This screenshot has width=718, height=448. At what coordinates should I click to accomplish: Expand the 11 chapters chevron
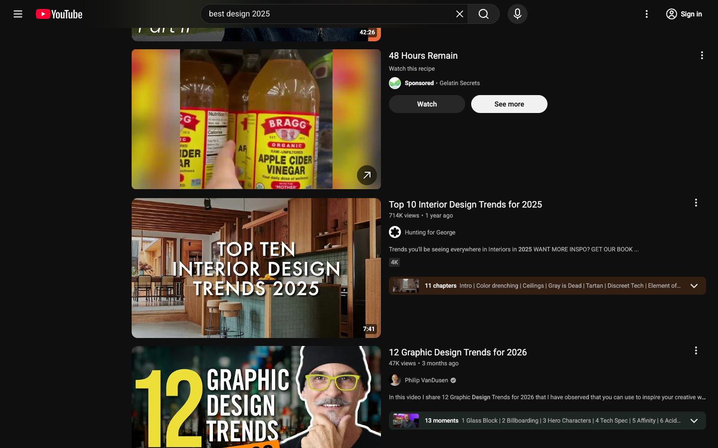(694, 286)
